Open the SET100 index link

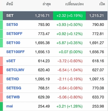pos(13,43)
